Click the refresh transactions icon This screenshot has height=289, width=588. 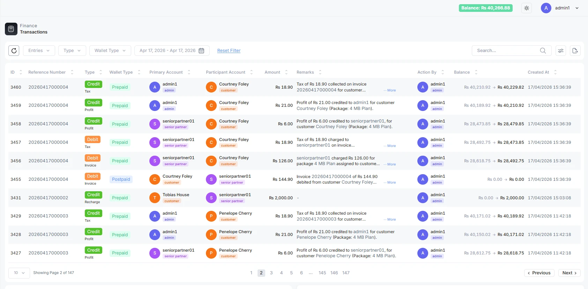point(14,51)
